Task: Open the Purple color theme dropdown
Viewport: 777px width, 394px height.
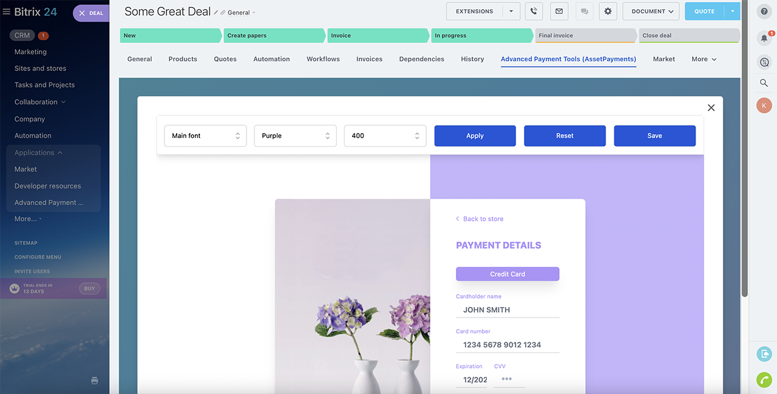Action: [x=295, y=136]
